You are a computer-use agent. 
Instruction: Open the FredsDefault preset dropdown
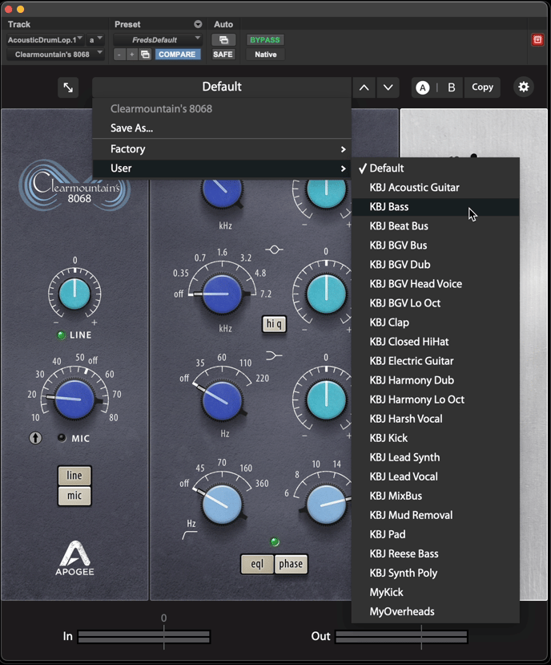point(157,40)
